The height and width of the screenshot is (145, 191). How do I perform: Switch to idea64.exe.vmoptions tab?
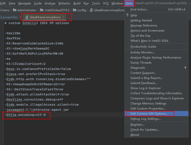pyautogui.click(x=45, y=17)
